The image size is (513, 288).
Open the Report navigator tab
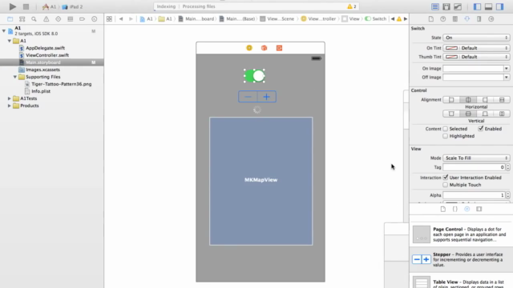coord(95,19)
